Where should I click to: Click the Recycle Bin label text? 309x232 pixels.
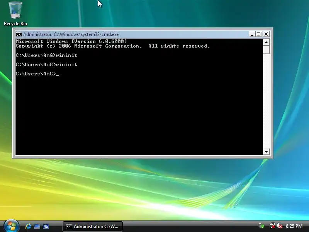[x=15, y=24]
